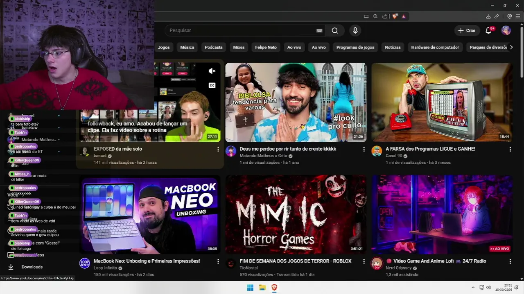Open the Windows Start button
Viewport: 524px width, 294px height.
[250, 288]
